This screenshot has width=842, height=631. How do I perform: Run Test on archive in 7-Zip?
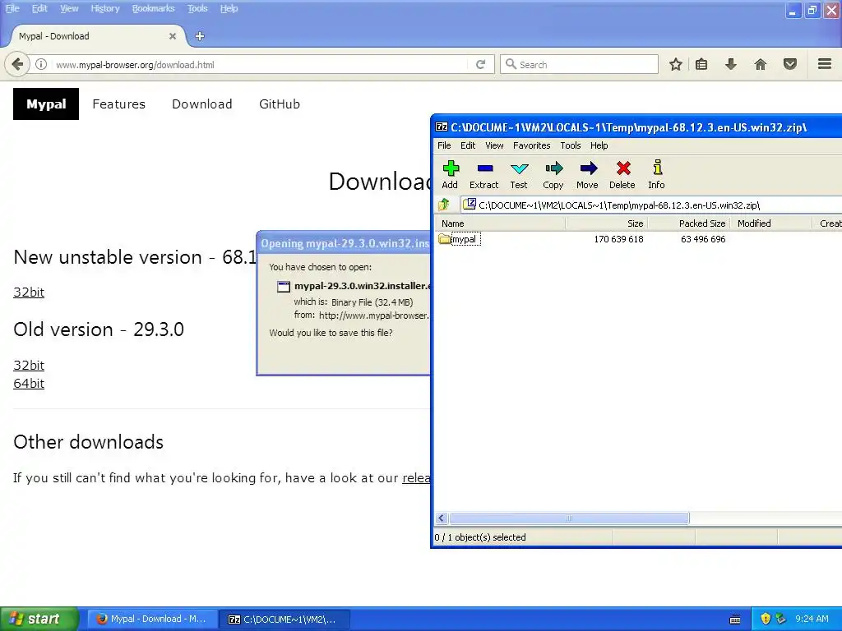(519, 175)
